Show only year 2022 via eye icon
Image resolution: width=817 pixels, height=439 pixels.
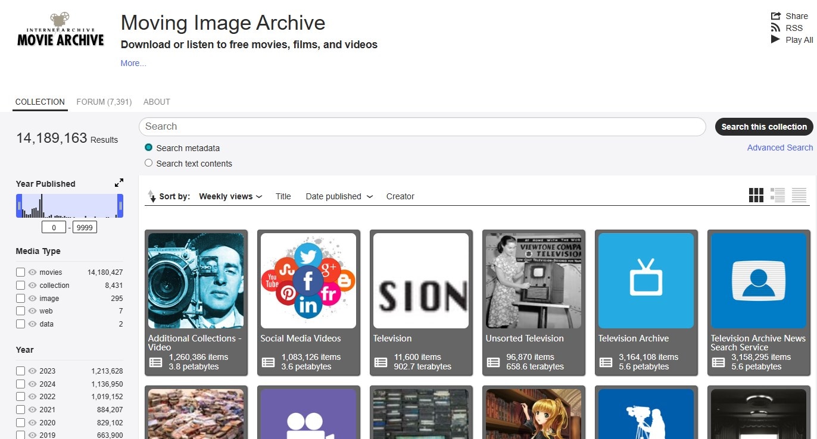tap(32, 397)
